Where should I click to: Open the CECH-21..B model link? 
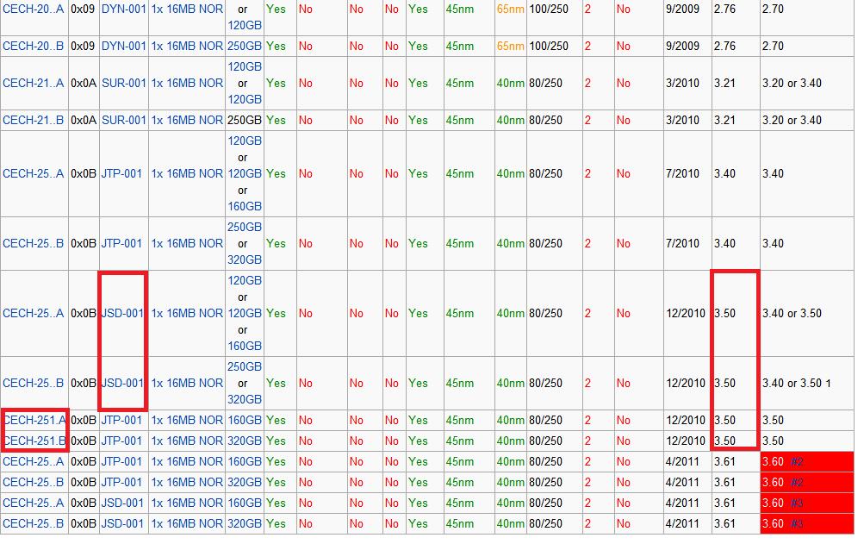pos(33,121)
